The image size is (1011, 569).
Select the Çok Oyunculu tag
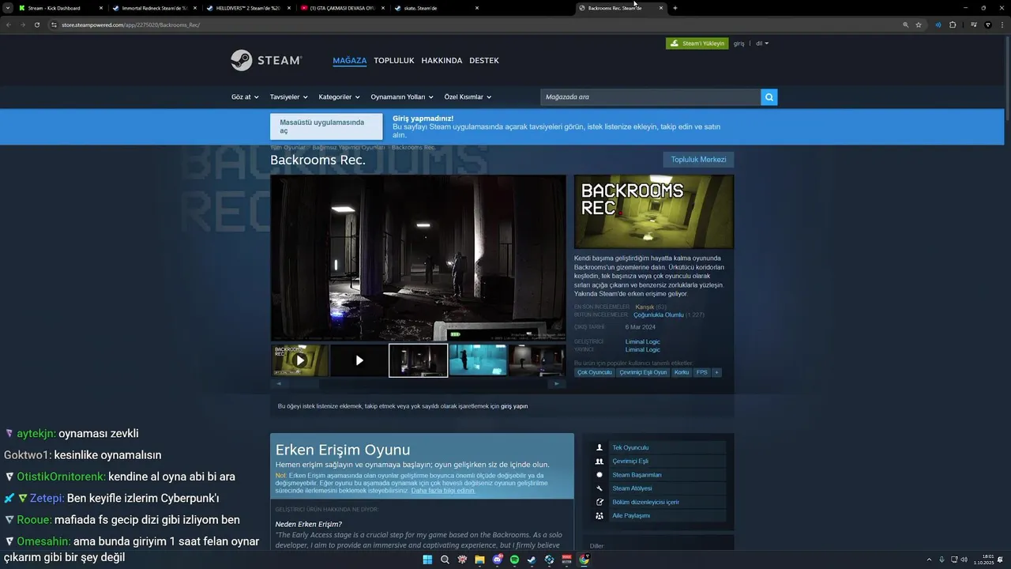point(594,372)
